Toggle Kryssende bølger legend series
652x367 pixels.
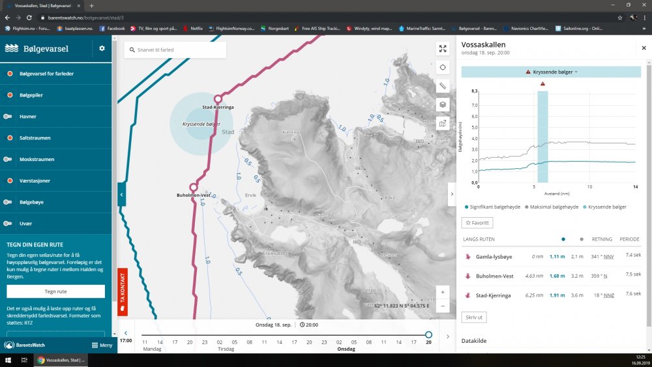[605, 207]
